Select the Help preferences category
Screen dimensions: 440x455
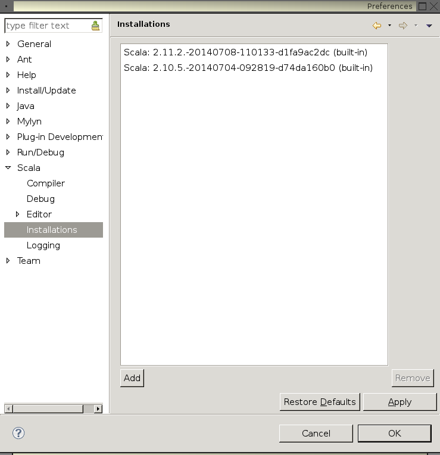coord(26,75)
